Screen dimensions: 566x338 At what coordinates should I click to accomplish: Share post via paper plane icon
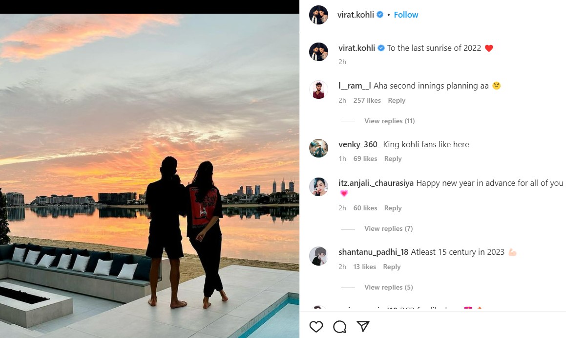[362, 326]
